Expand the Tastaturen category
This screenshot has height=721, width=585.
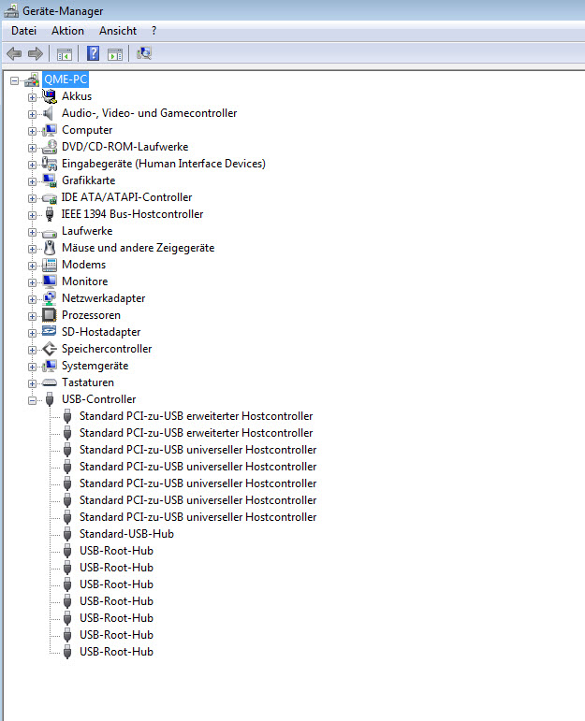(32, 384)
